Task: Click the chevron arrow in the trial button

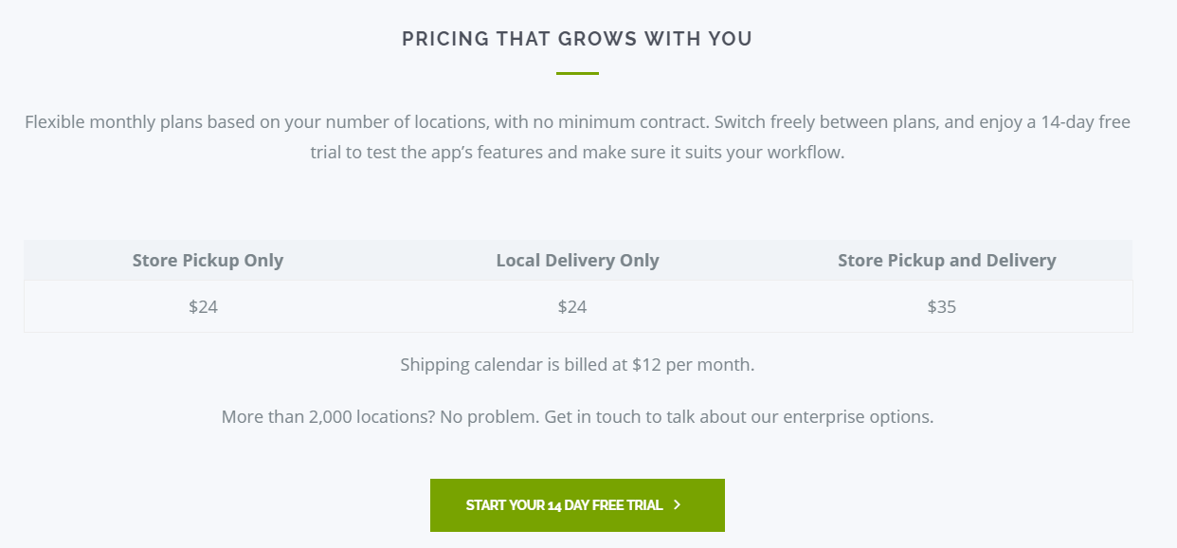Action: [x=677, y=505]
